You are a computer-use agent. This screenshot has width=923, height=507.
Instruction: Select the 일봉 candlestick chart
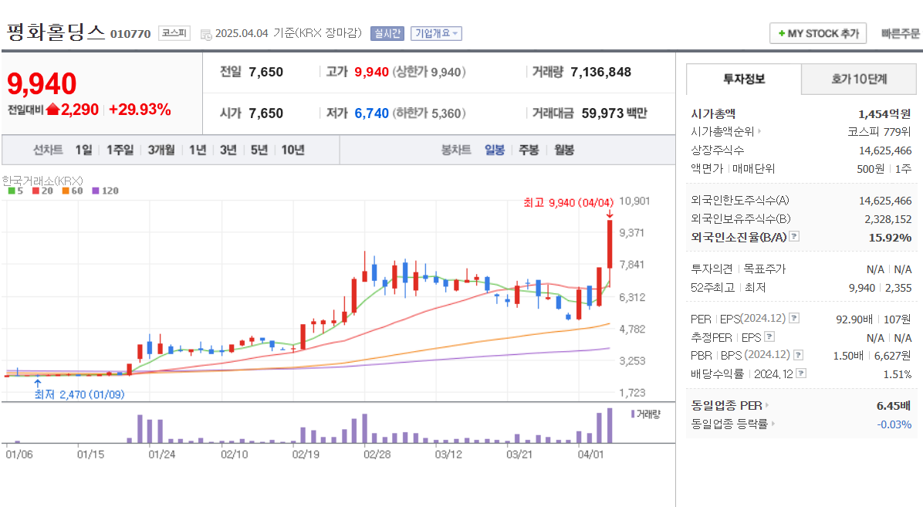pos(495,150)
